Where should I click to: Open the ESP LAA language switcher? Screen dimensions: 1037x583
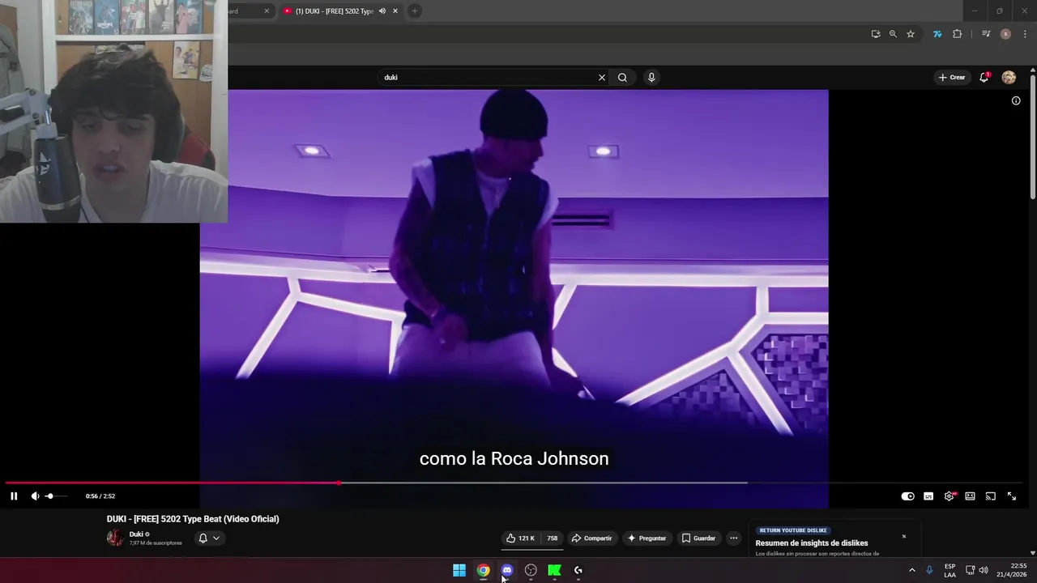(x=950, y=570)
